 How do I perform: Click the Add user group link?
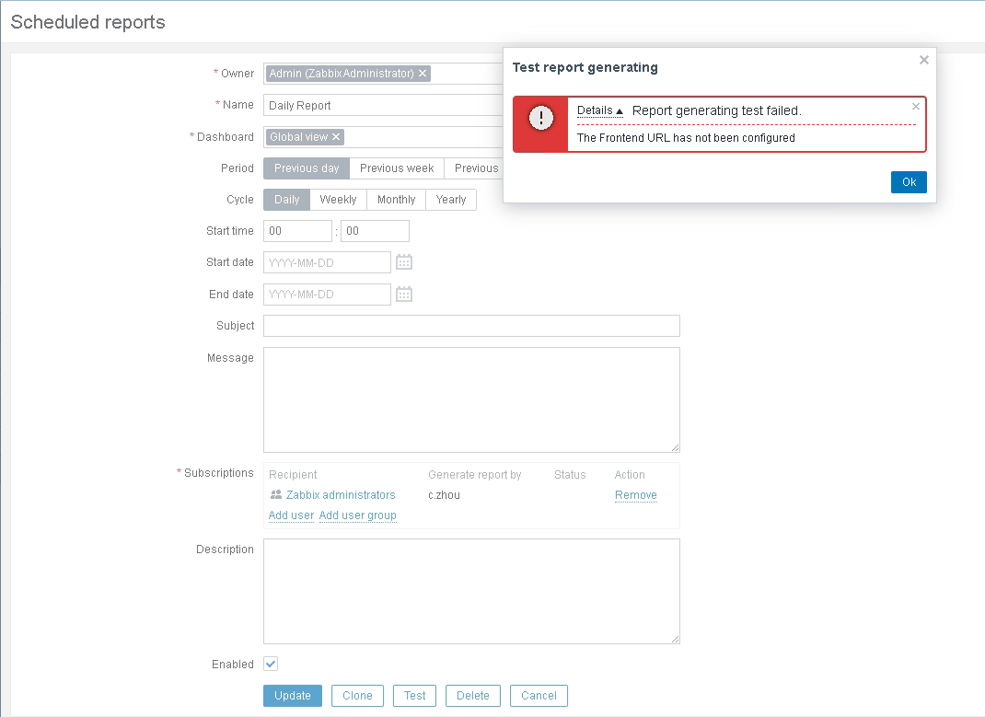pos(357,515)
